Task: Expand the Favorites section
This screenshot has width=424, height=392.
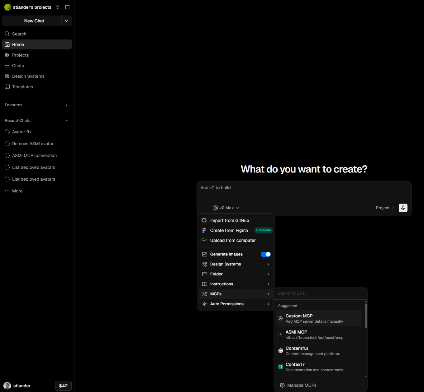Action: pyautogui.click(x=67, y=105)
